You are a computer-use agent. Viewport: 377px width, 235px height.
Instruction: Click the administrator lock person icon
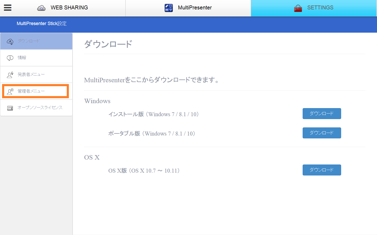tap(10, 91)
